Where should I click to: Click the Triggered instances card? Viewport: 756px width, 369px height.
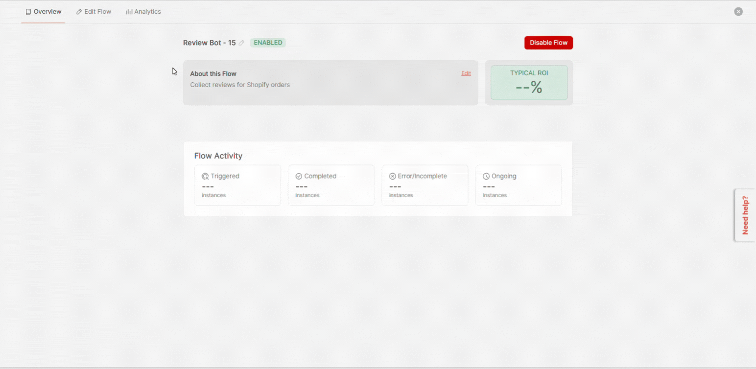[x=237, y=185]
